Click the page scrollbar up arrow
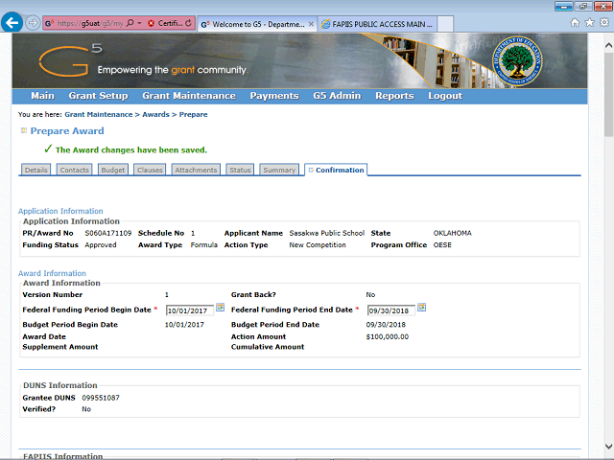Screen dimensions: 614x460 608,45
